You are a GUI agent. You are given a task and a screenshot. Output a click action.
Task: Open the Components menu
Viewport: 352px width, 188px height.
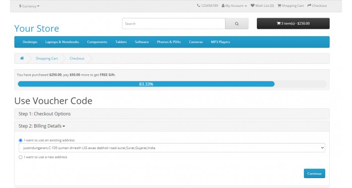tap(97, 42)
